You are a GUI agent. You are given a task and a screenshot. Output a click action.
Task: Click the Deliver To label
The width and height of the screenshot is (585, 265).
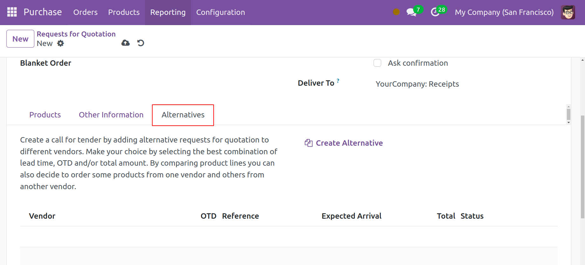(x=316, y=83)
